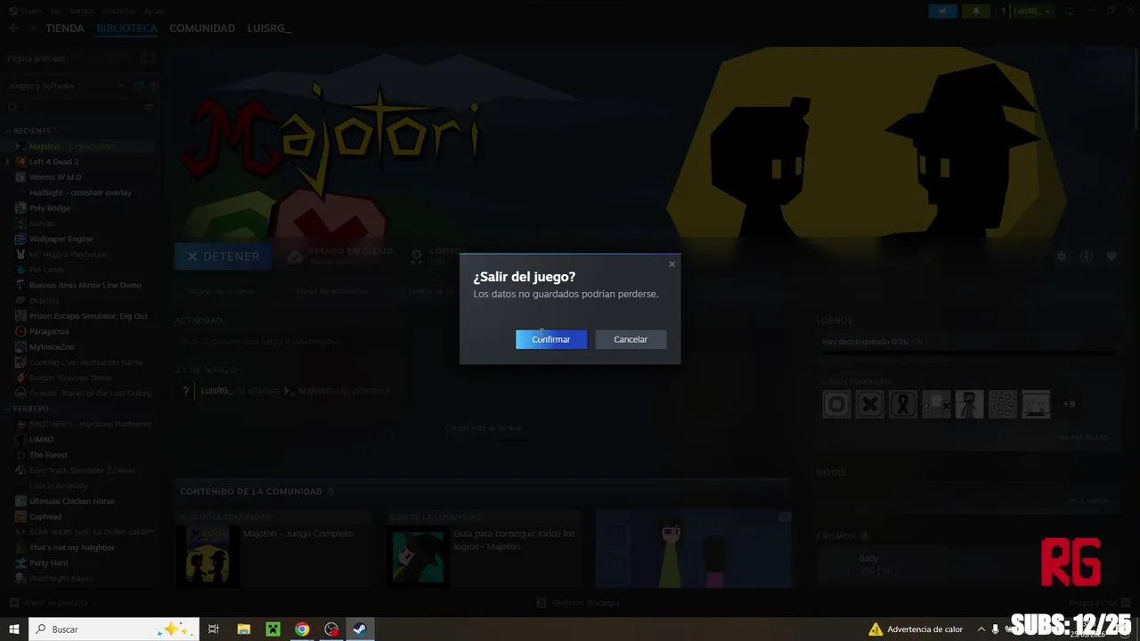Open Steam icon in taskbar
The image size is (1140, 641).
click(360, 629)
